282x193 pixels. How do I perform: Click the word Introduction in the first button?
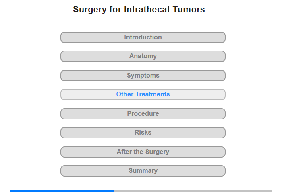coord(143,37)
